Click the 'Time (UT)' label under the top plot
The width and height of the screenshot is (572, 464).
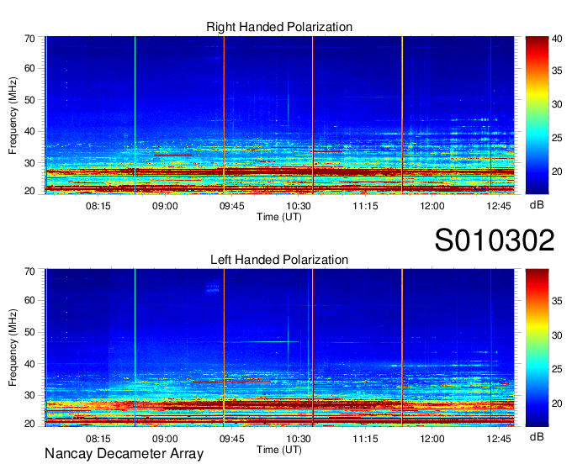[x=279, y=217]
